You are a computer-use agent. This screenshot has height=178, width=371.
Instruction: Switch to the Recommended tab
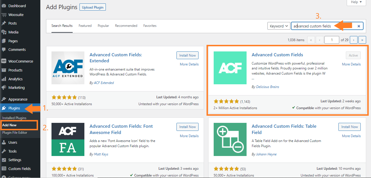126,26
